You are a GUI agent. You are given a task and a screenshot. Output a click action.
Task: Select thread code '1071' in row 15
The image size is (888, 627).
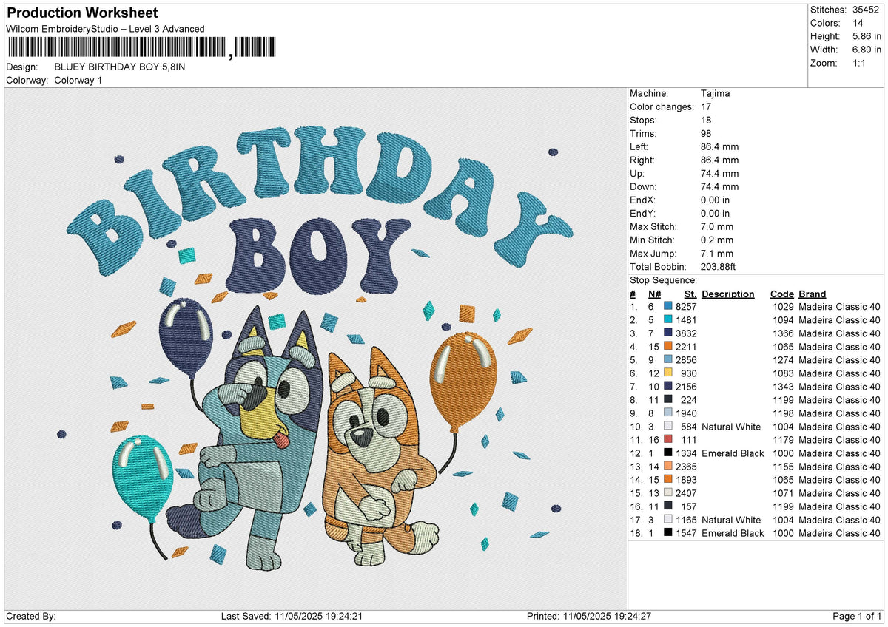783,492
